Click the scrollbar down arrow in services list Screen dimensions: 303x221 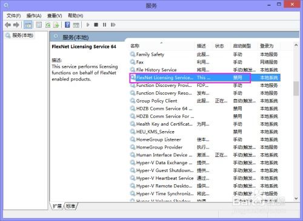tap(296, 198)
